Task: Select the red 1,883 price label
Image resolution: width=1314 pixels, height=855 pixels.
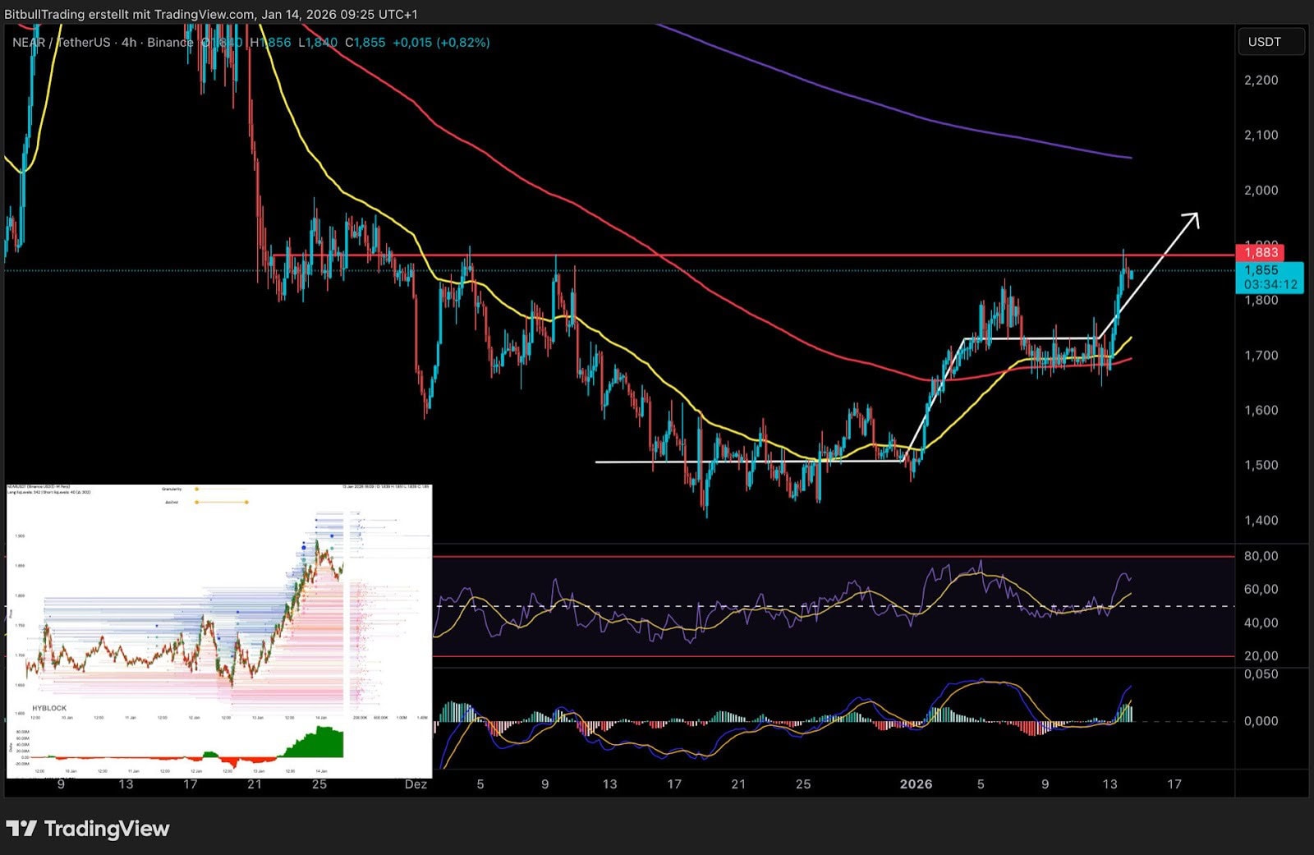Action: 1261,252
